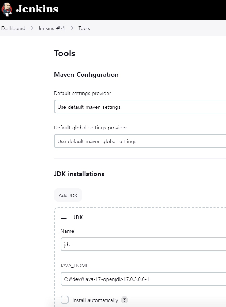
Task: Click the Jenkins wordmark in the header
Action: tap(37, 9)
